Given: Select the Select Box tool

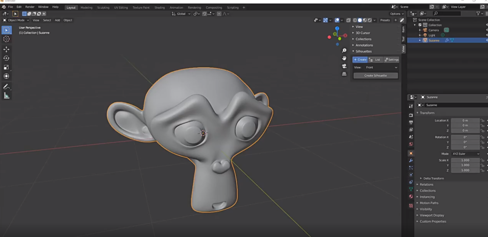Looking at the screenshot, I should (x=6, y=30).
